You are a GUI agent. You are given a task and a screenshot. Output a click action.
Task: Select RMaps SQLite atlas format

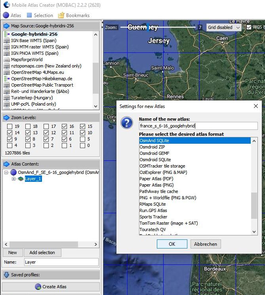click(153, 204)
